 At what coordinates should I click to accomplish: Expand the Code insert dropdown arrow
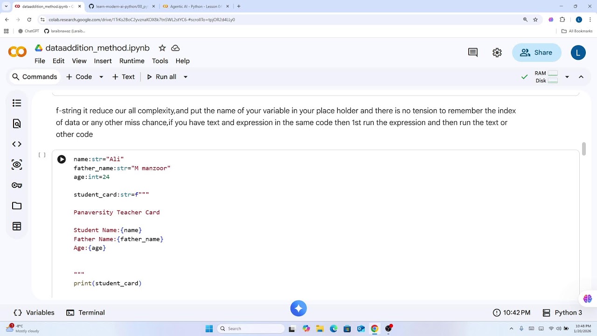101,77
